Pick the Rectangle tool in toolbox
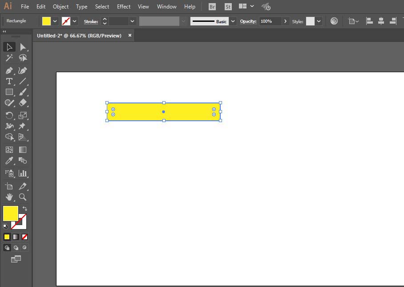 (x=9, y=92)
